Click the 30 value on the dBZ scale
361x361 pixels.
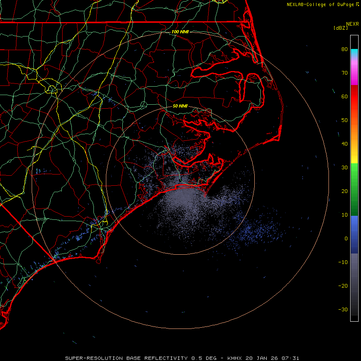[x=345, y=168]
